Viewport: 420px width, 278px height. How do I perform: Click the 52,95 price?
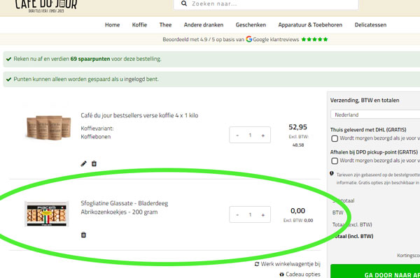coord(298,127)
